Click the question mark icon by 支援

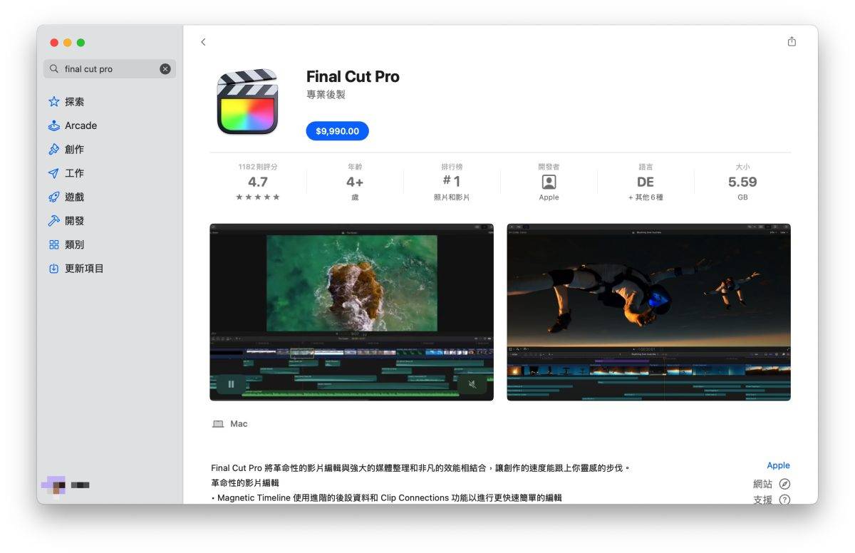(x=784, y=500)
